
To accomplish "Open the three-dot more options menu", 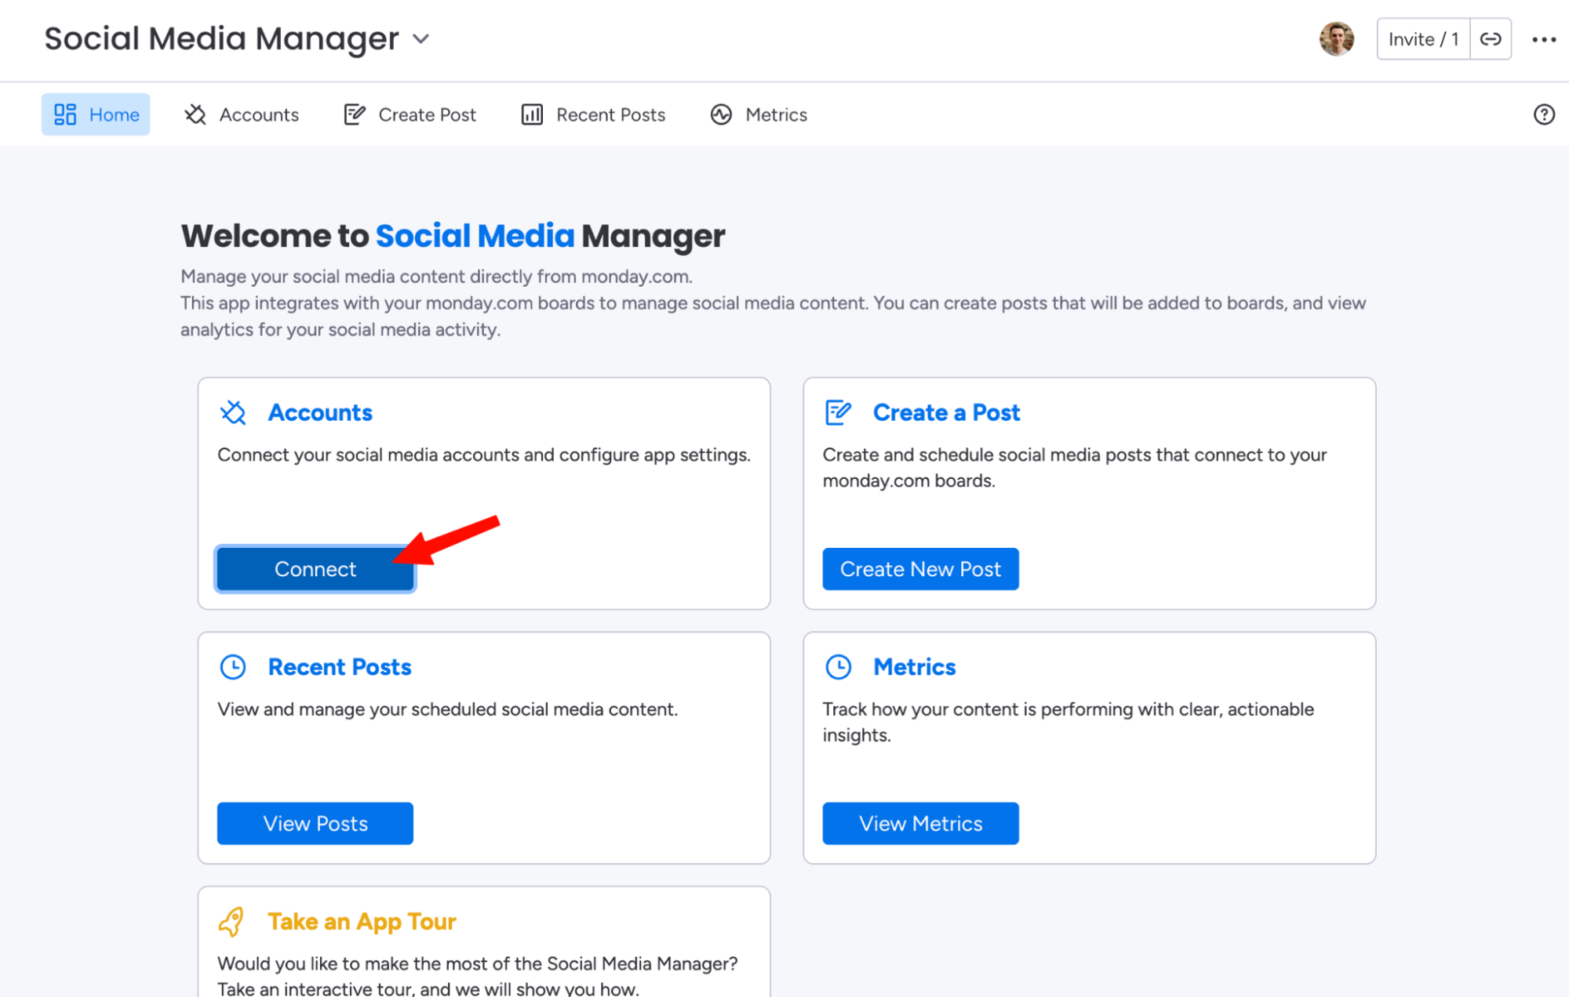I will (1544, 39).
